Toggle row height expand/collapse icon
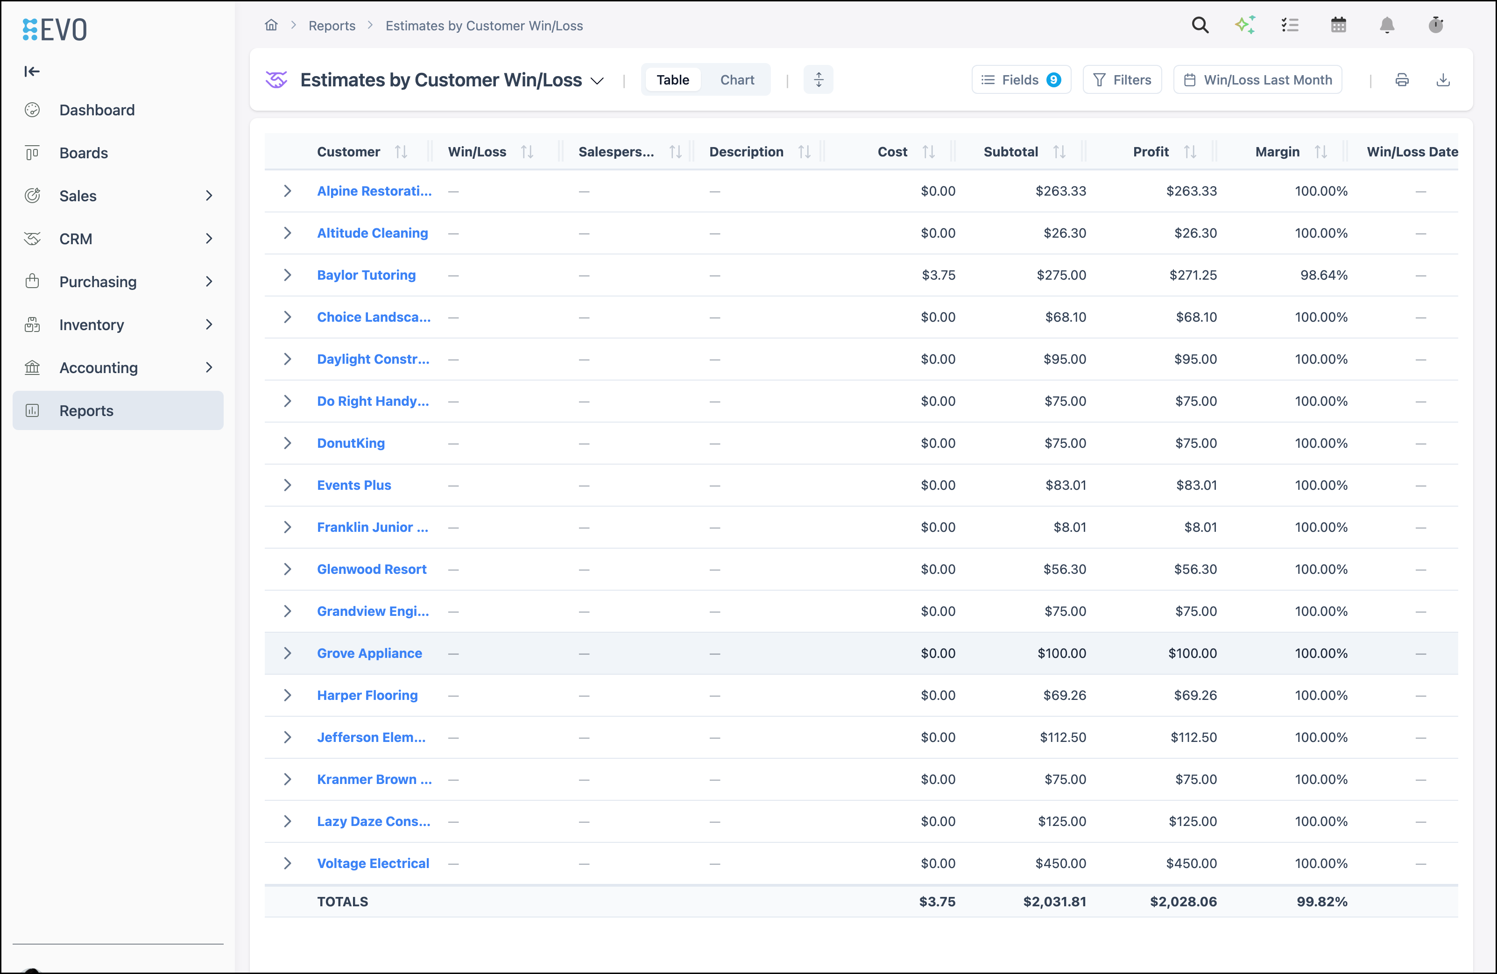 click(819, 80)
